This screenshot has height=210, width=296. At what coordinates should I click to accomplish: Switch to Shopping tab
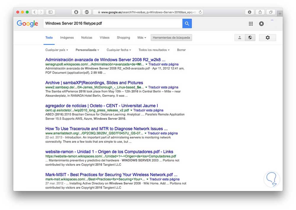[x=123, y=38]
